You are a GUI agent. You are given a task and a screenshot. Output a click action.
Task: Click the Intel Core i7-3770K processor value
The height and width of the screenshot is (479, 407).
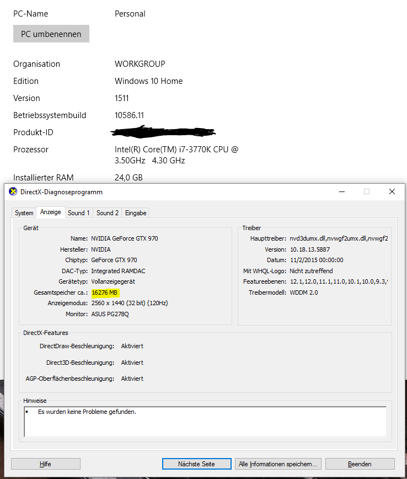(176, 155)
